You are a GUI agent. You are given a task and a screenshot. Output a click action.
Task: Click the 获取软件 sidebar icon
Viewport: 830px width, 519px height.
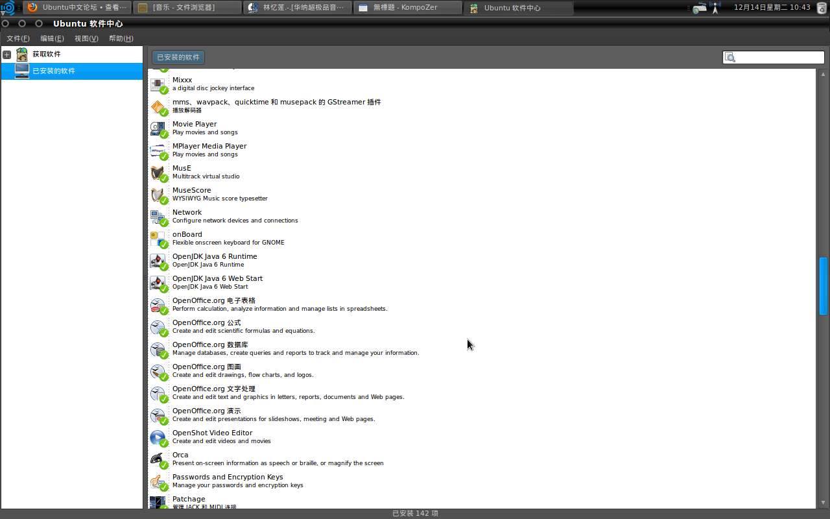coord(22,54)
